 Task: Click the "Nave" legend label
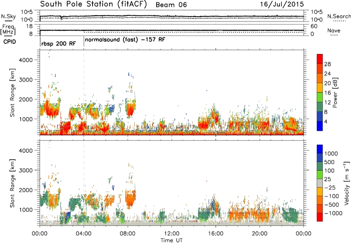334,31
